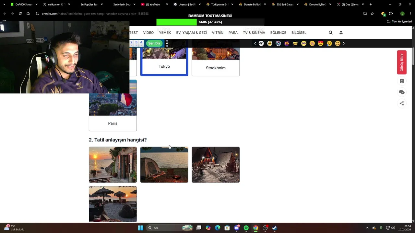Close the YouTube tab
This screenshot has width=415, height=233.
point(167,5)
